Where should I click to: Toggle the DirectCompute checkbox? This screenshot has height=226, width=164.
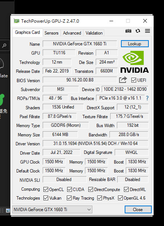(91, 190)
